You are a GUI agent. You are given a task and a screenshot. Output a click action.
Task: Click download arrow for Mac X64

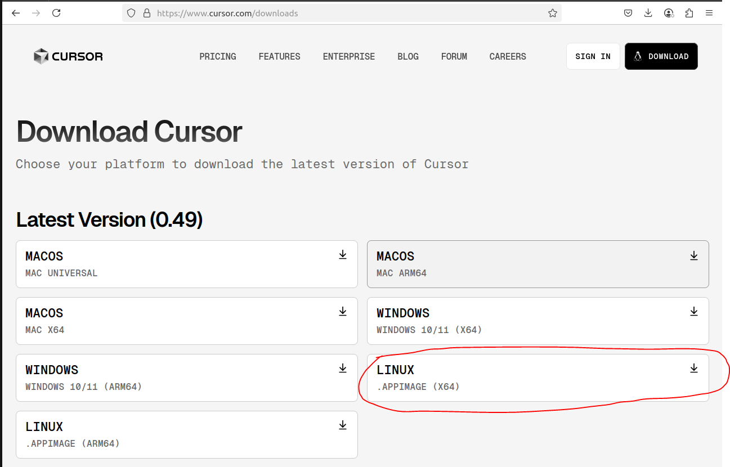(x=343, y=311)
